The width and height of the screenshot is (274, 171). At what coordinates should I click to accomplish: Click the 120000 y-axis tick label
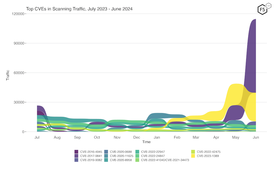click(18, 14)
